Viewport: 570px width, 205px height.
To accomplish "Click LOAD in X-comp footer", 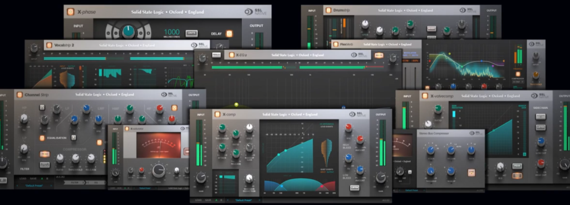I will [x=199, y=200].
